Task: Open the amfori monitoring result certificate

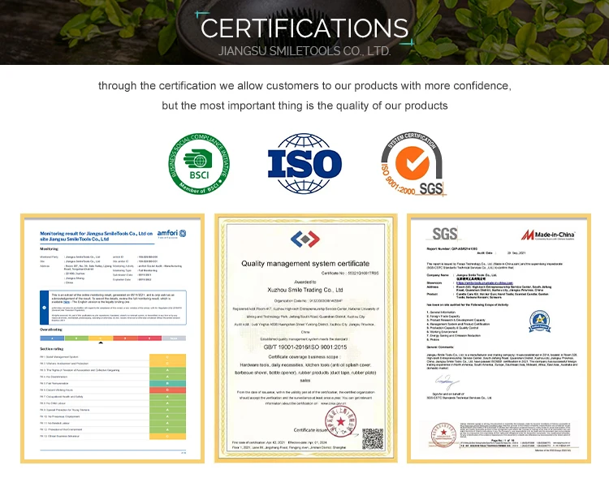Action: coord(112,338)
